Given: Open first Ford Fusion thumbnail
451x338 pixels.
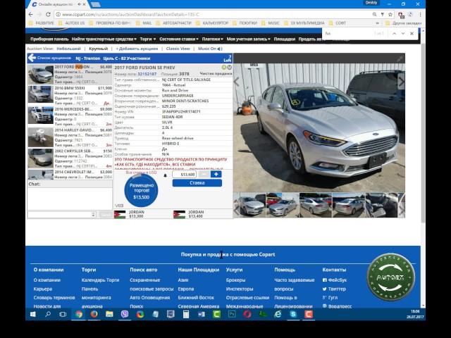Looking at the screenshot, I should 253,205.
